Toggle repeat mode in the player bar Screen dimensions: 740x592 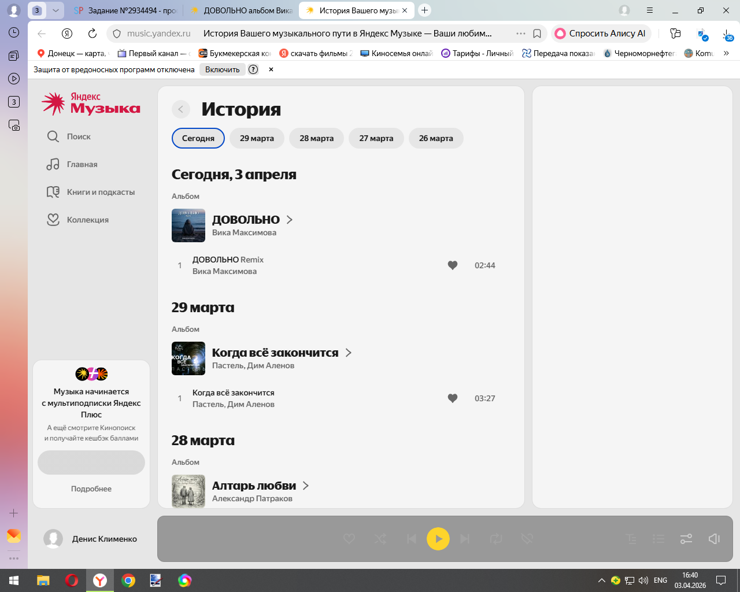pos(496,539)
